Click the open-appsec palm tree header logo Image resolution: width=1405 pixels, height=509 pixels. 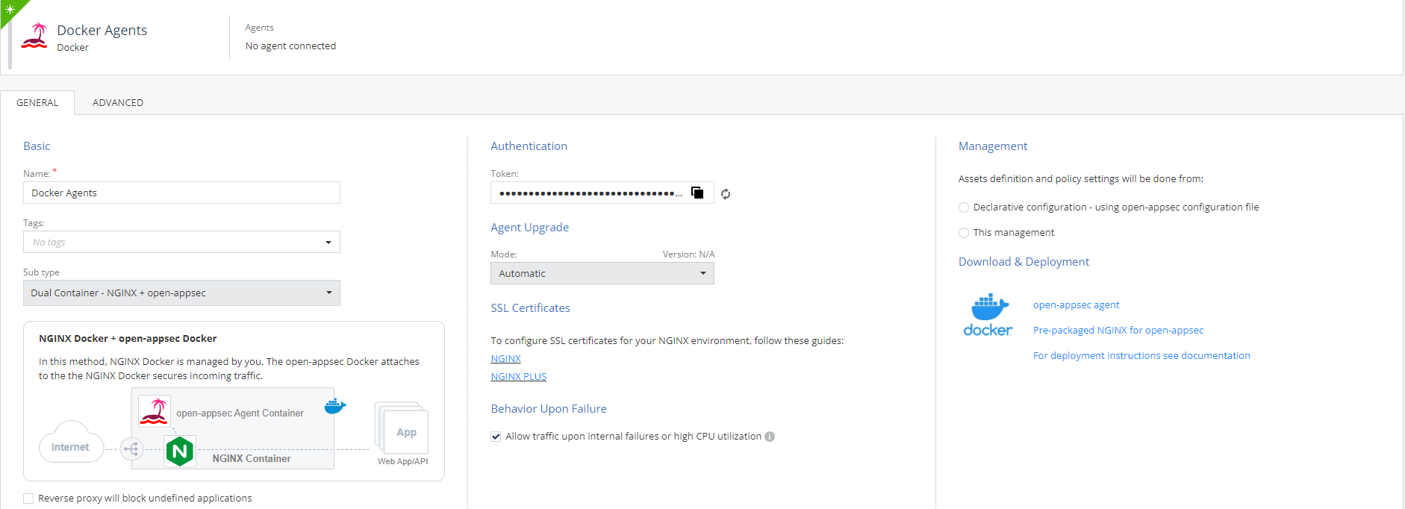(x=34, y=36)
